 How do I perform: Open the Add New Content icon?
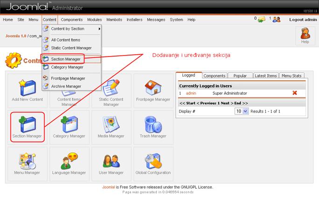[x=27, y=88]
